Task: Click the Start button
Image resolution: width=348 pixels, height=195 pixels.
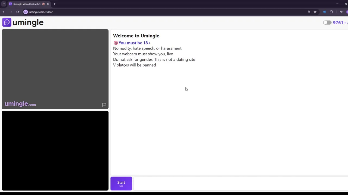Action: click(x=121, y=184)
